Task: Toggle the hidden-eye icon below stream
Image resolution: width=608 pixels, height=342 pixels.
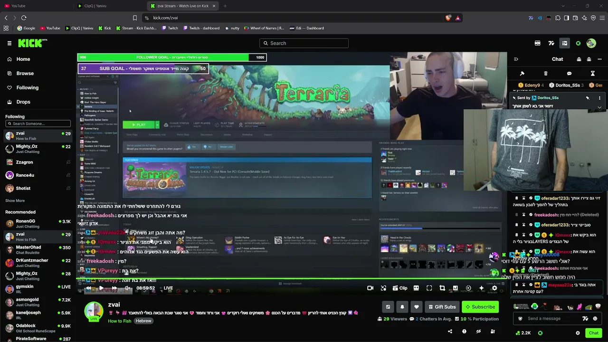Action: 478,332
